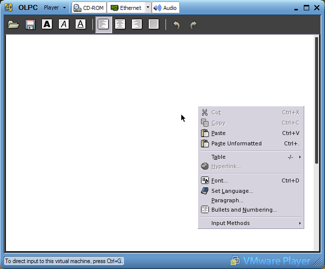The image size is (325, 269).
Task: Select left text alignment
Action: pyautogui.click(x=103, y=25)
